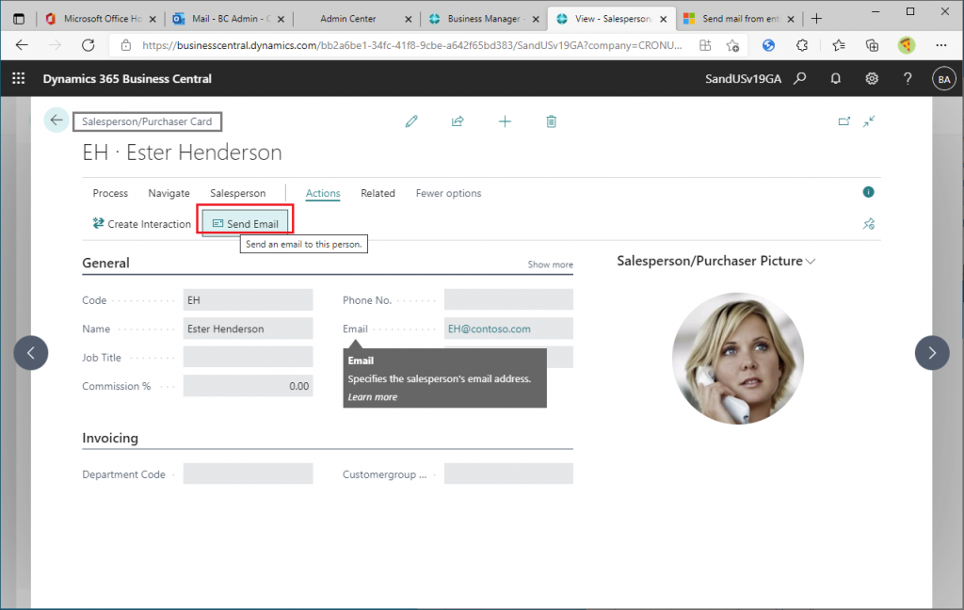Open the search magnifier in Business Central header
964x610 pixels.
point(800,78)
